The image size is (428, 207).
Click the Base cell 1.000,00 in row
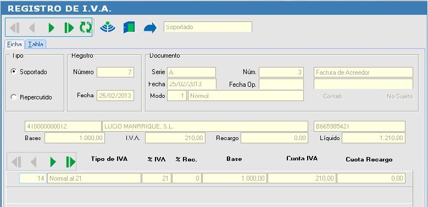pos(235,178)
